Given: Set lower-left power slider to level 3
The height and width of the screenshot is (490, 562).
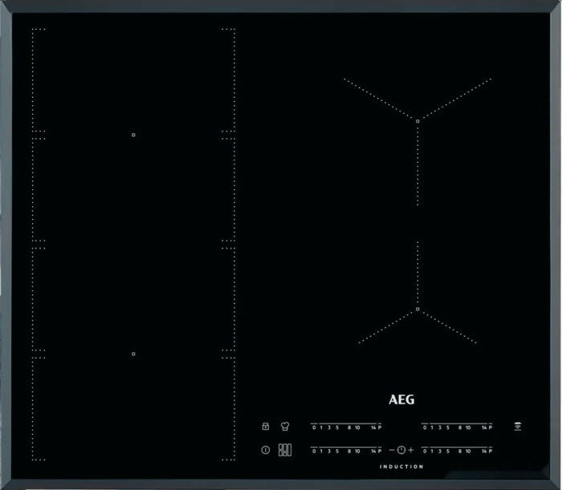Looking at the screenshot, I should [x=329, y=451].
